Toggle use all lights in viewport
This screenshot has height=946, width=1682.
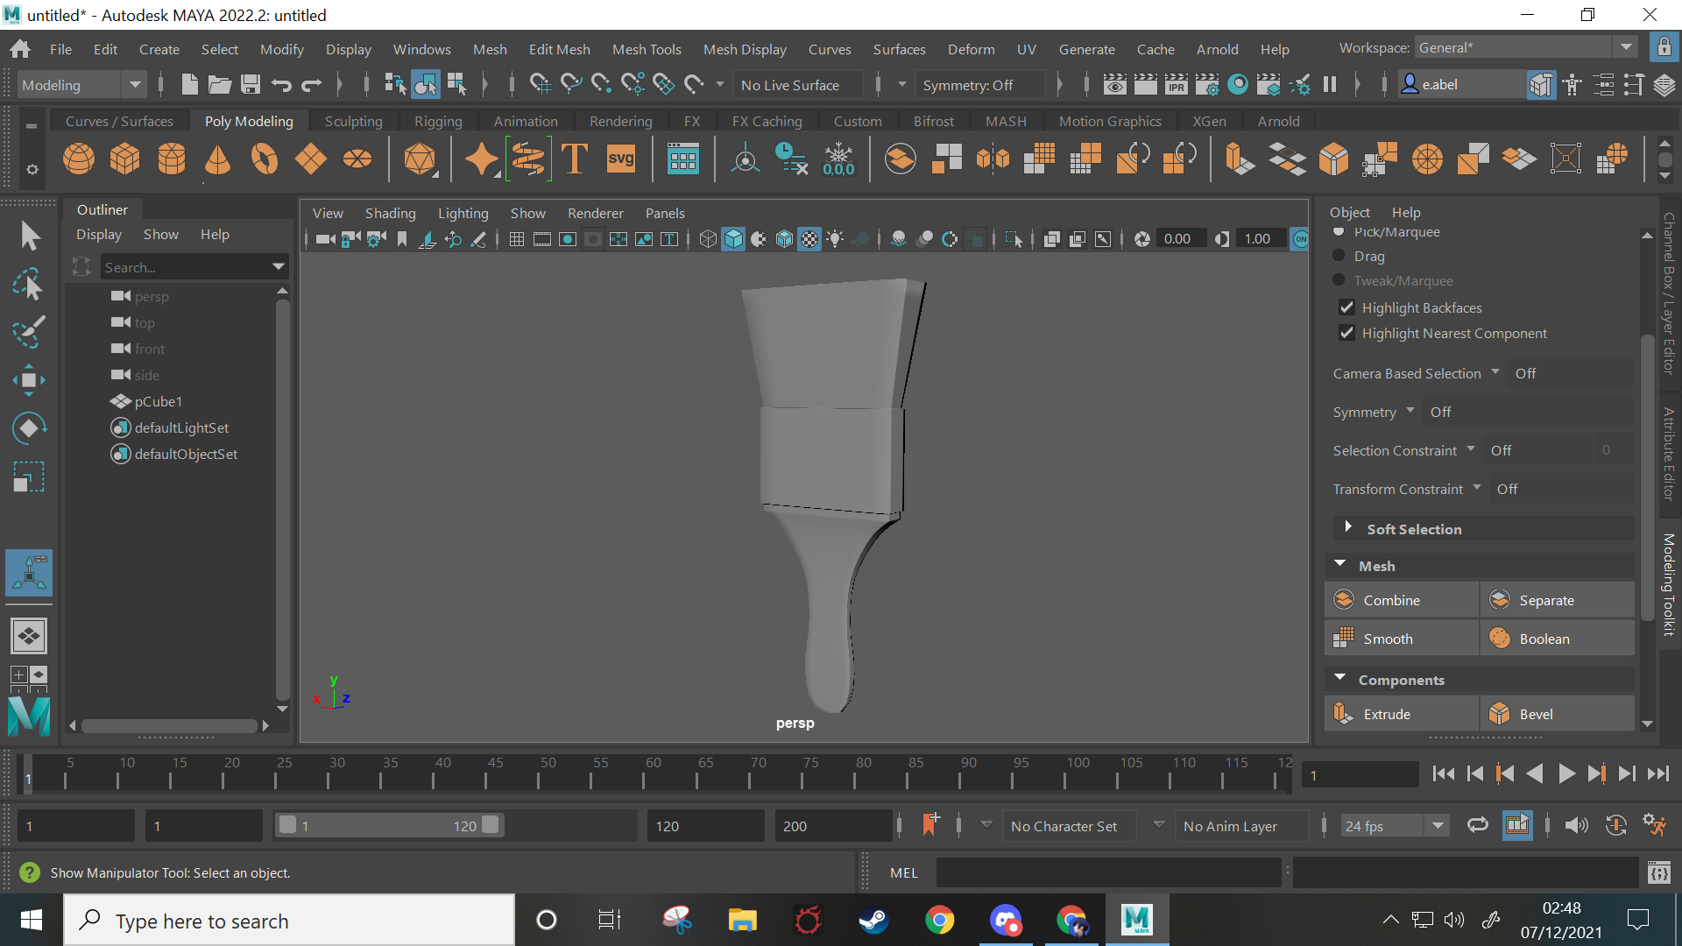pyautogui.click(x=836, y=239)
